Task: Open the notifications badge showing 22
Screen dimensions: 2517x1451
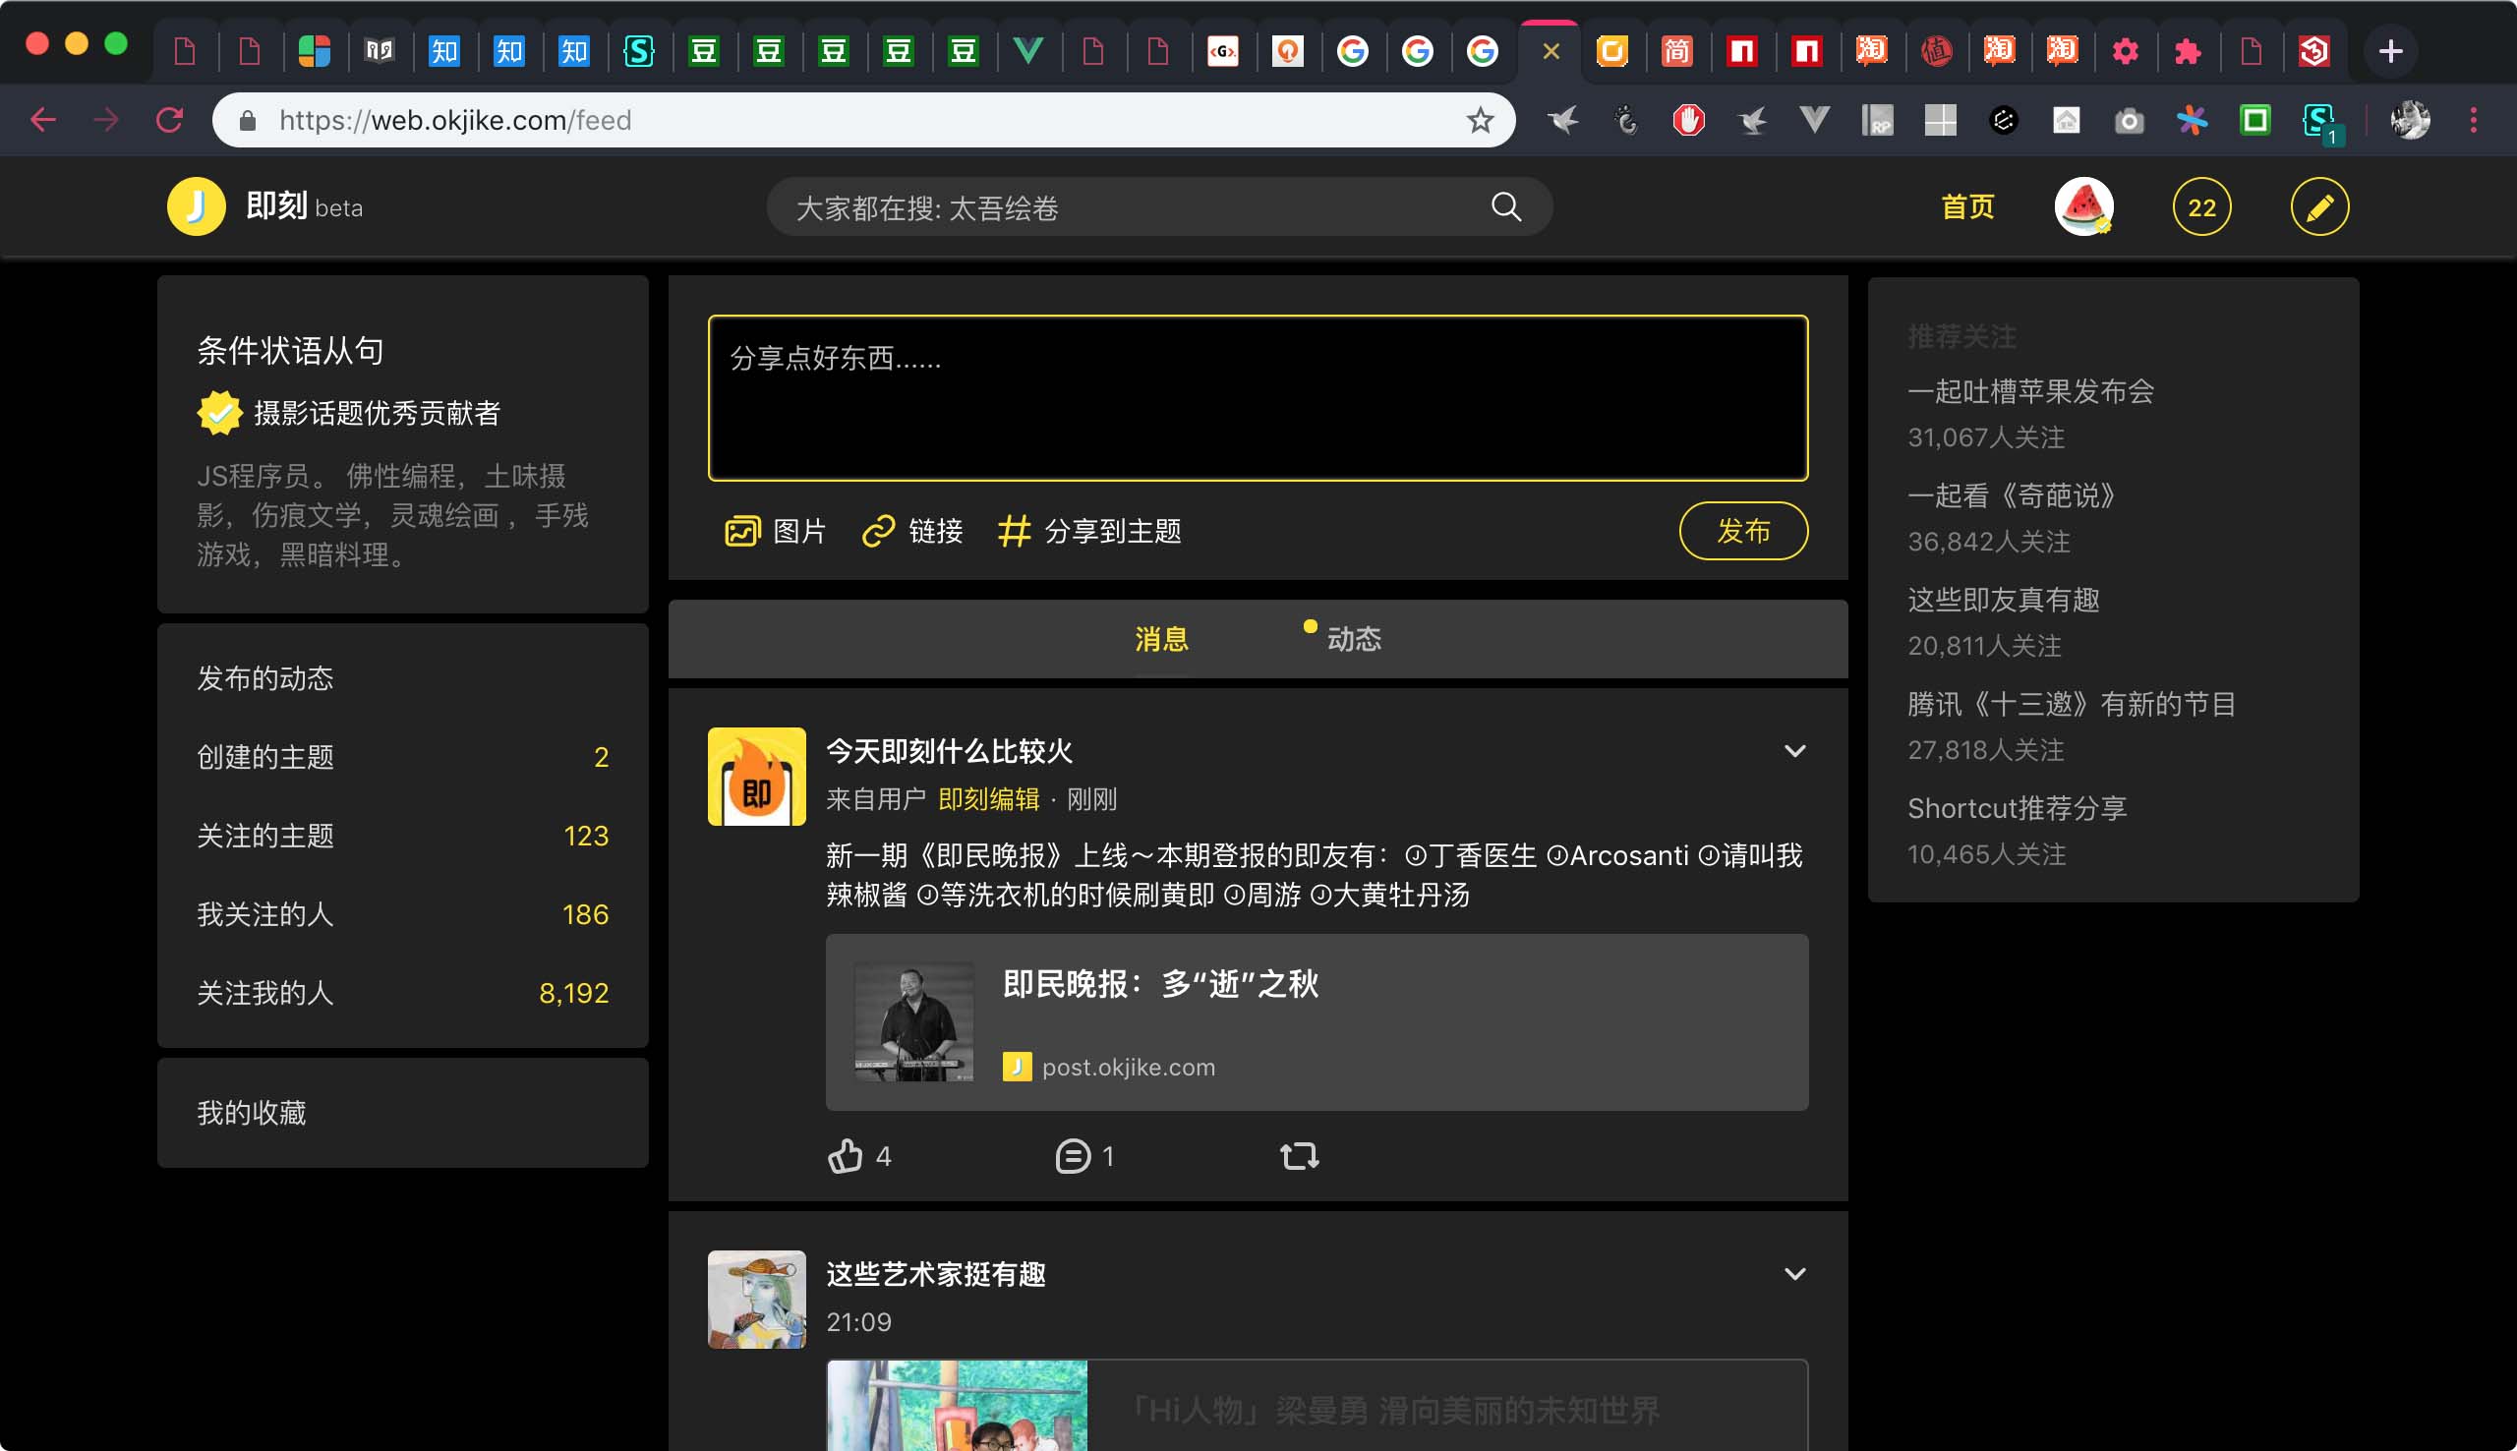Action: pyautogui.click(x=2201, y=206)
